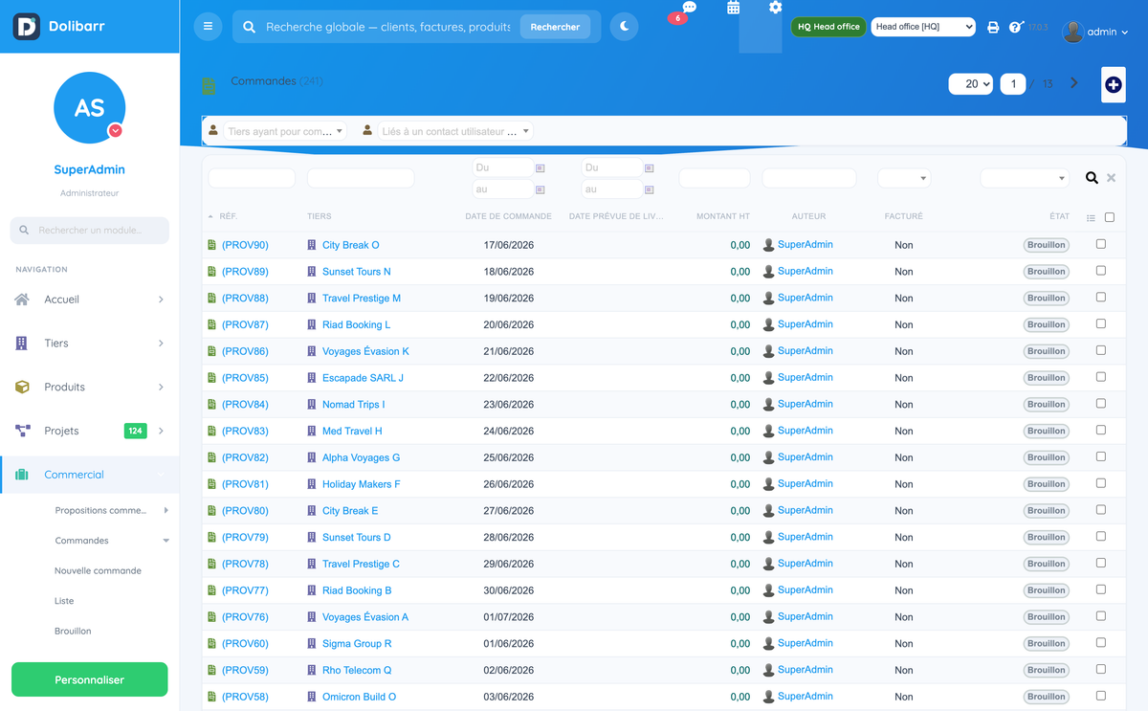The width and height of the screenshot is (1148, 711).
Task: Open the Head office [HQ] entity dropdown
Action: coord(923,27)
